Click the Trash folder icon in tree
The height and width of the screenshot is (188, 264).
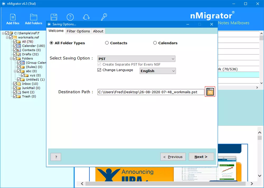[19, 96]
